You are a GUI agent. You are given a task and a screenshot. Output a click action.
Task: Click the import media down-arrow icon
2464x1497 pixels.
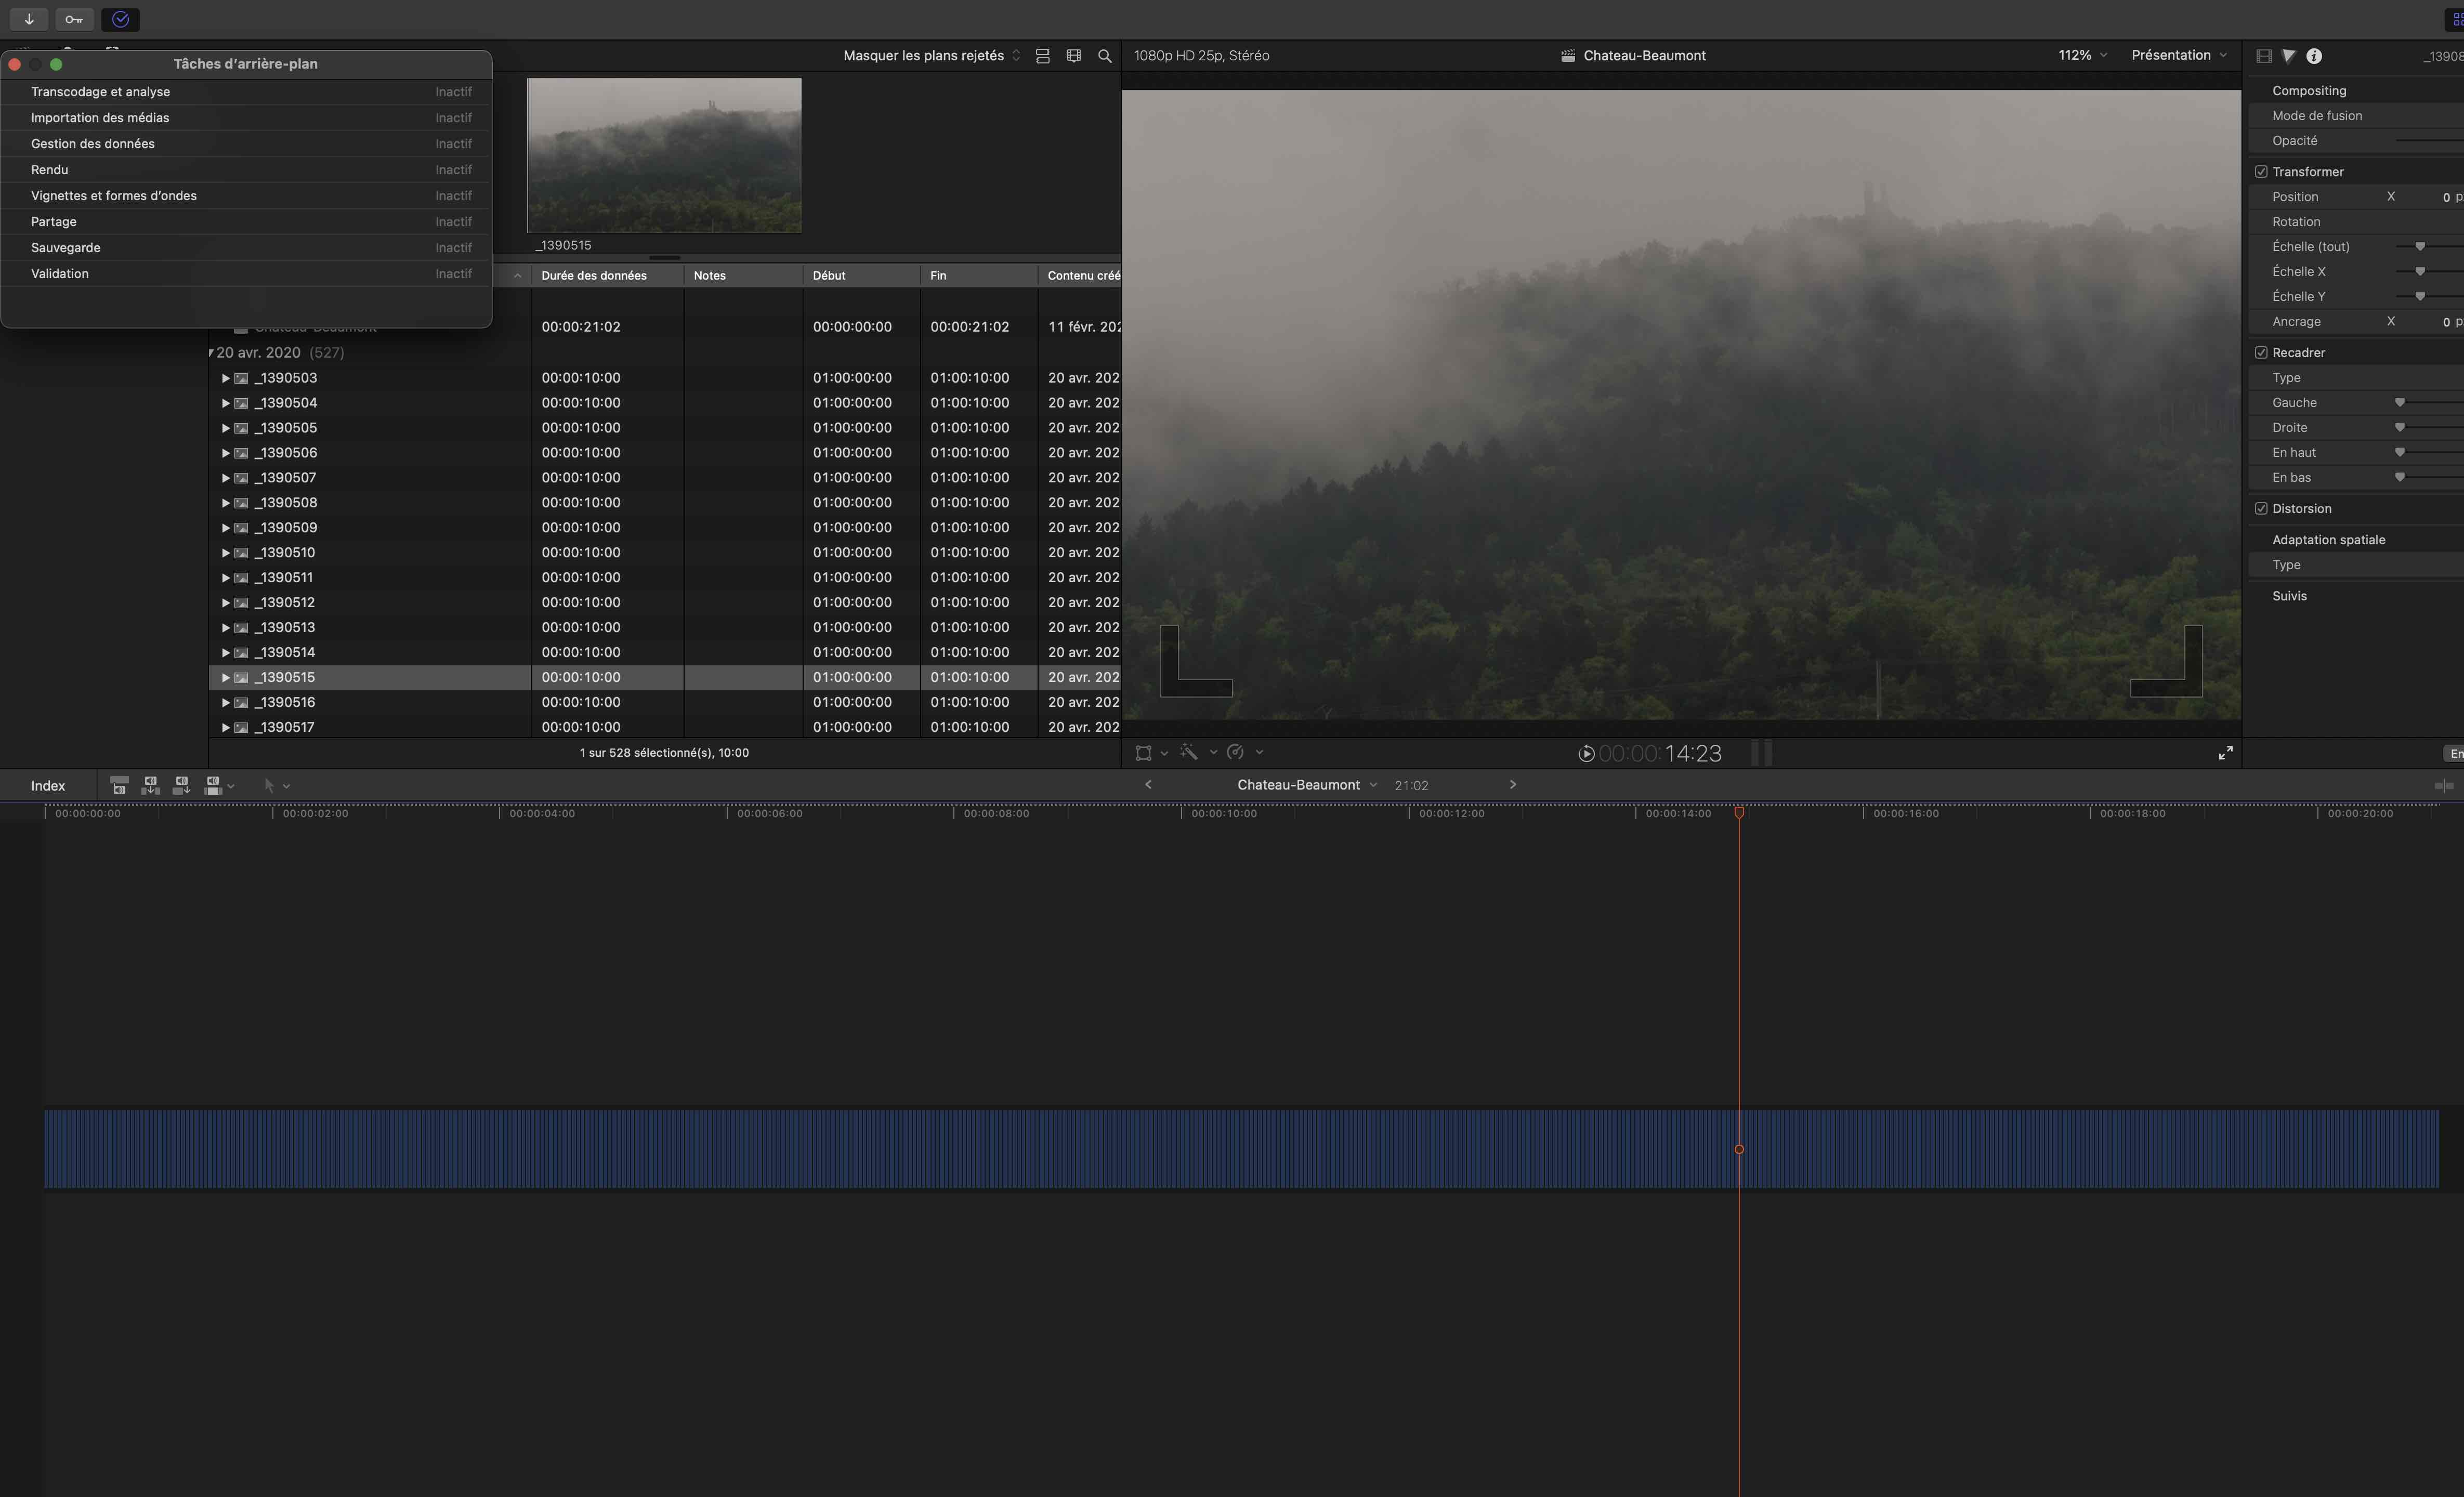29,19
